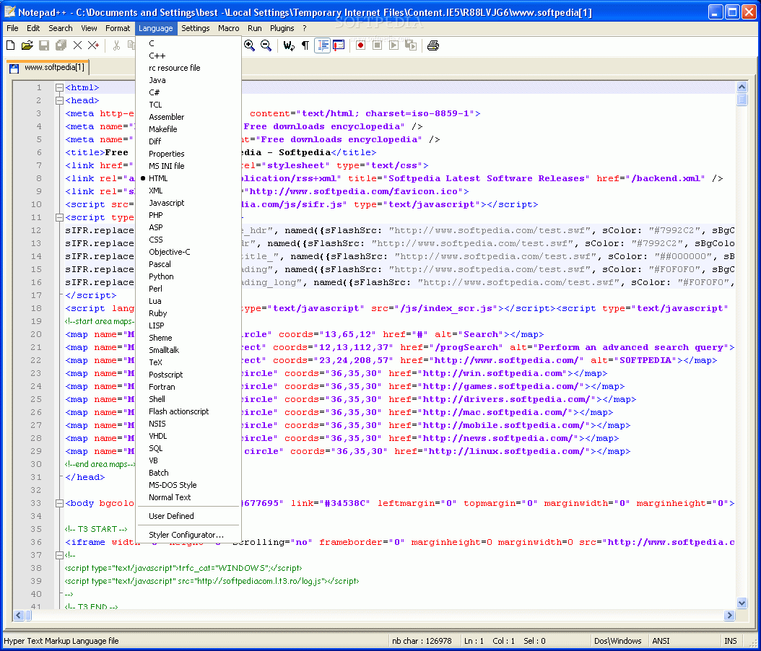Click the Save All icon
Screen dimensions: 761x651
point(61,45)
